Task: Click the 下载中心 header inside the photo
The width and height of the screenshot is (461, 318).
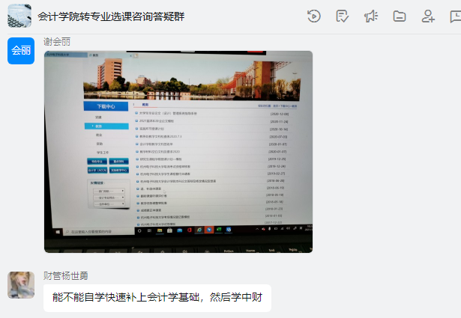Action: click(x=105, y=107)
